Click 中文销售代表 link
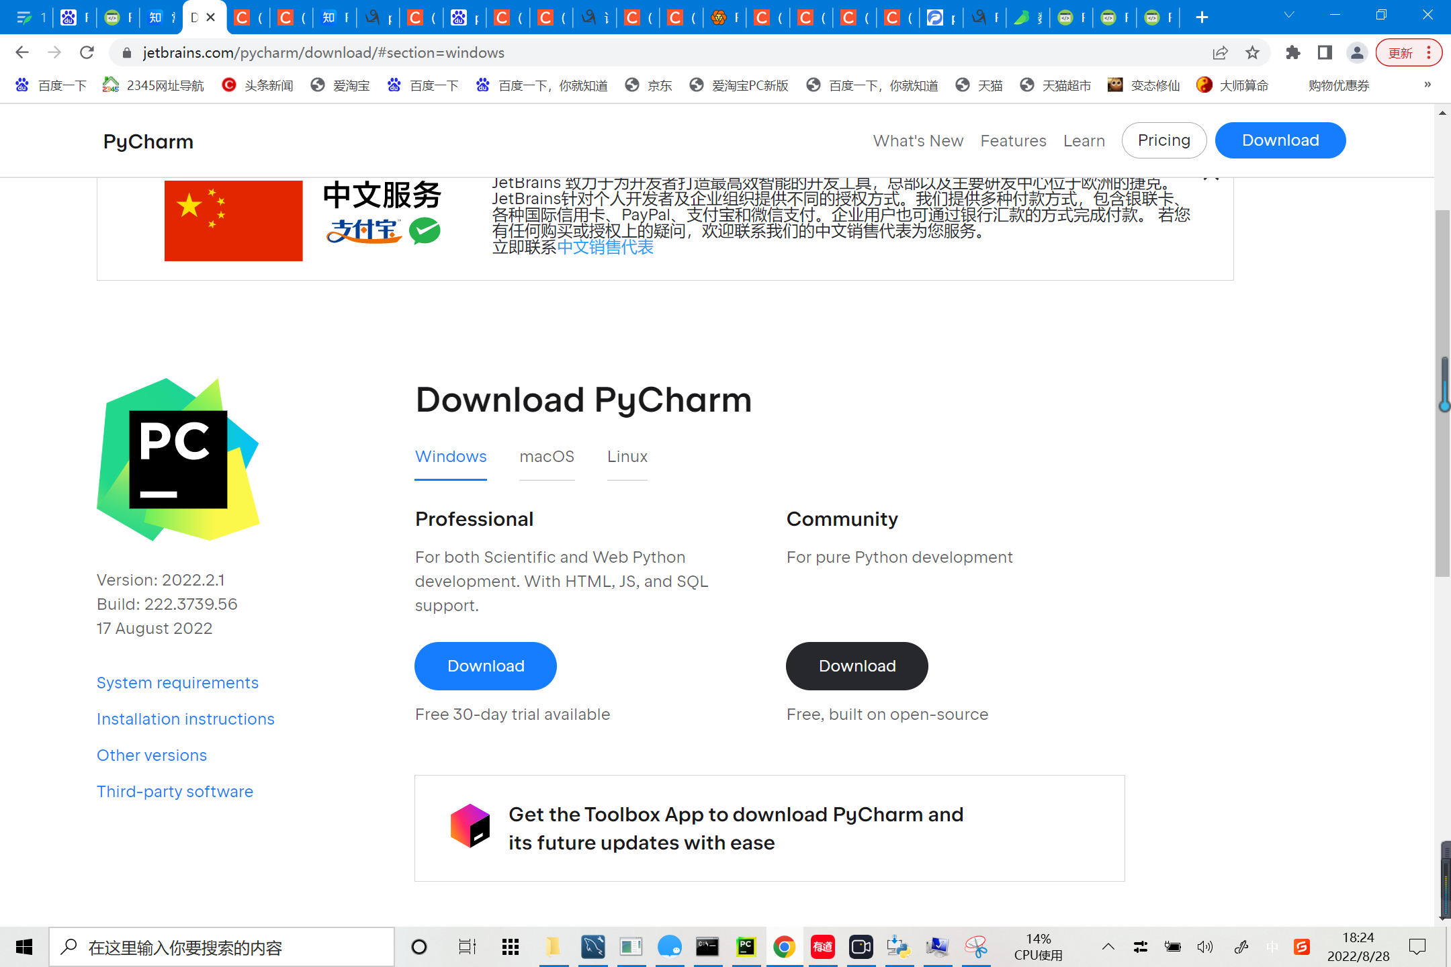This screenshot has width=1451, height=967. coord(605,247)
